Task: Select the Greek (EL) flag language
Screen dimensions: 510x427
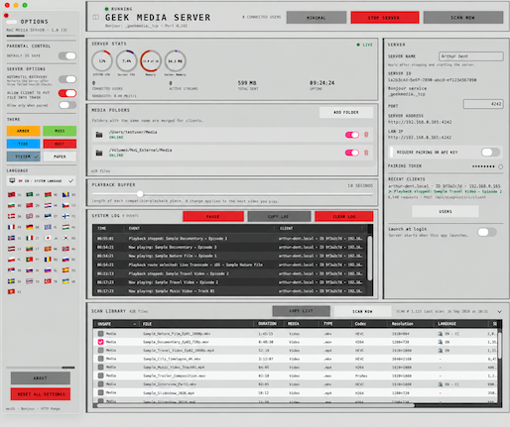Action: pos(48,227)
